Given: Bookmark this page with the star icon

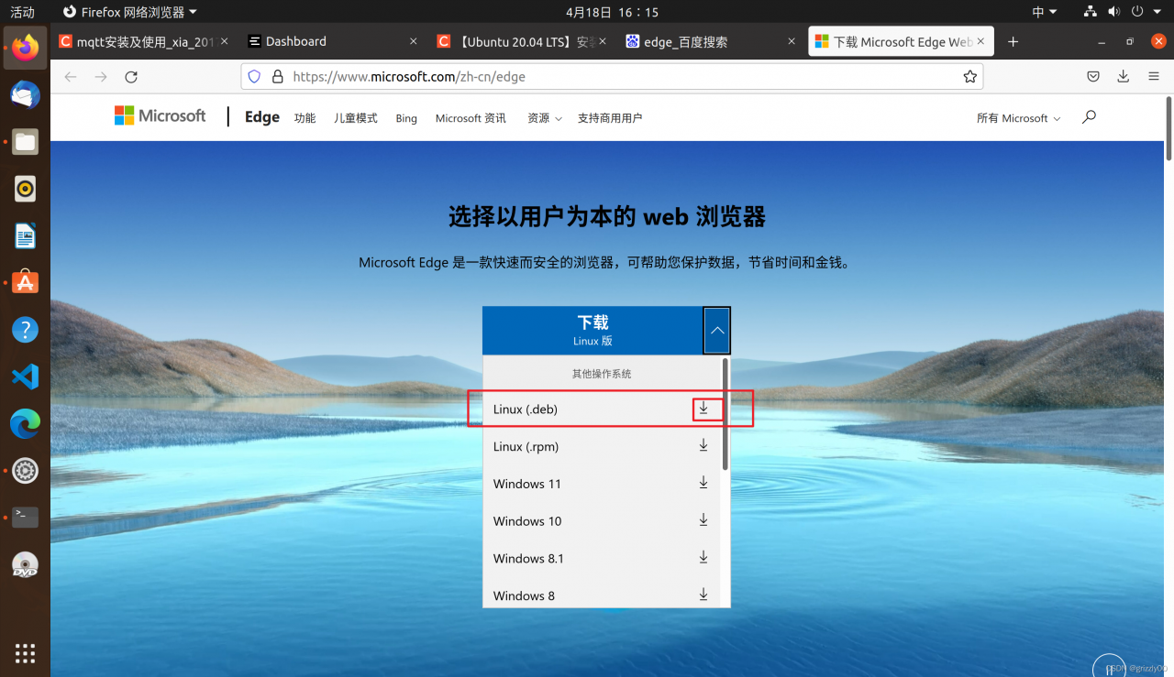Looking at the screenshot, I should tap(969, 77).
